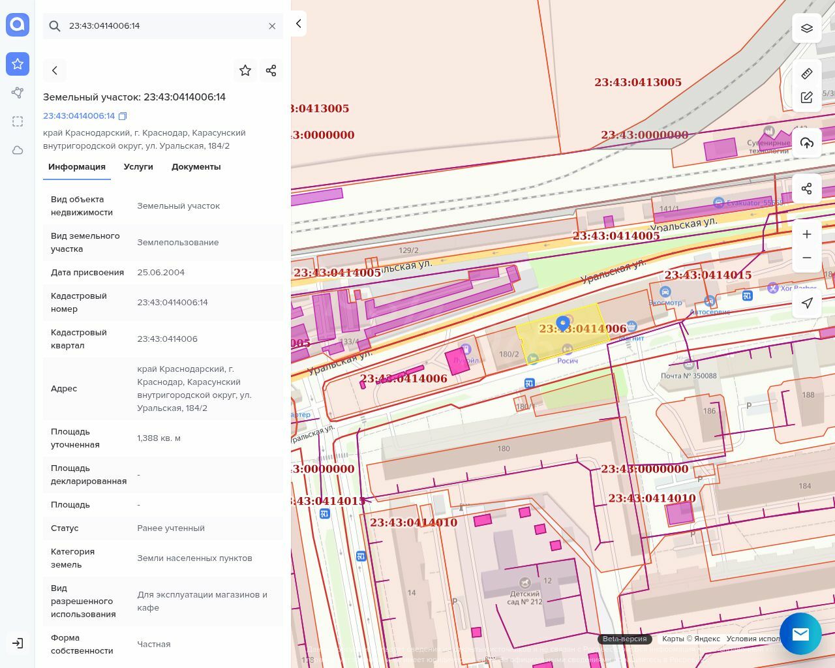The image size is (835, 668).
Task: Add parcel to favorites with star
Action: coord(245,70)
